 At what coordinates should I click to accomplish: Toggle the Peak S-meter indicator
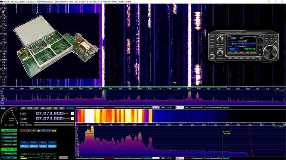click(3, 108)
